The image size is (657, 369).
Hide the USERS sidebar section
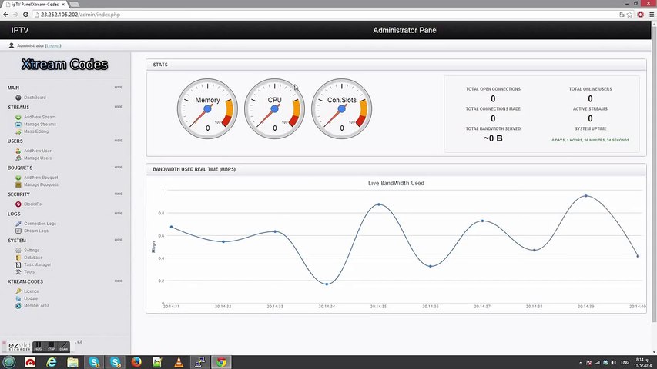coord(119,141)
